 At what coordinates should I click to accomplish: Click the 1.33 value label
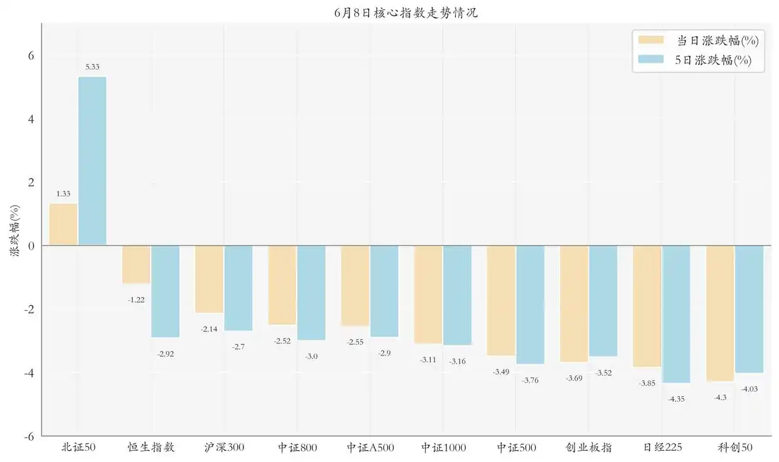[63, 194]
